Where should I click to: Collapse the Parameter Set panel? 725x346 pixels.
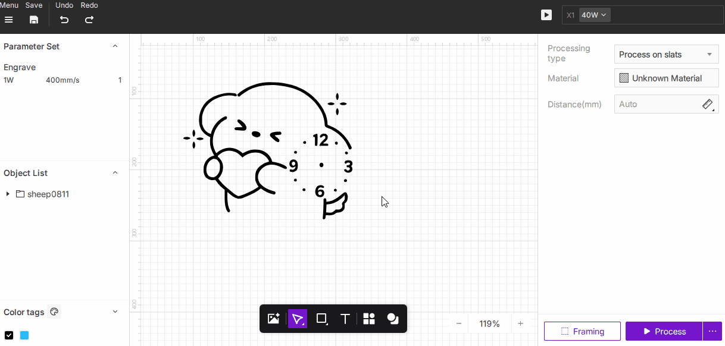[x=115, y=46]
